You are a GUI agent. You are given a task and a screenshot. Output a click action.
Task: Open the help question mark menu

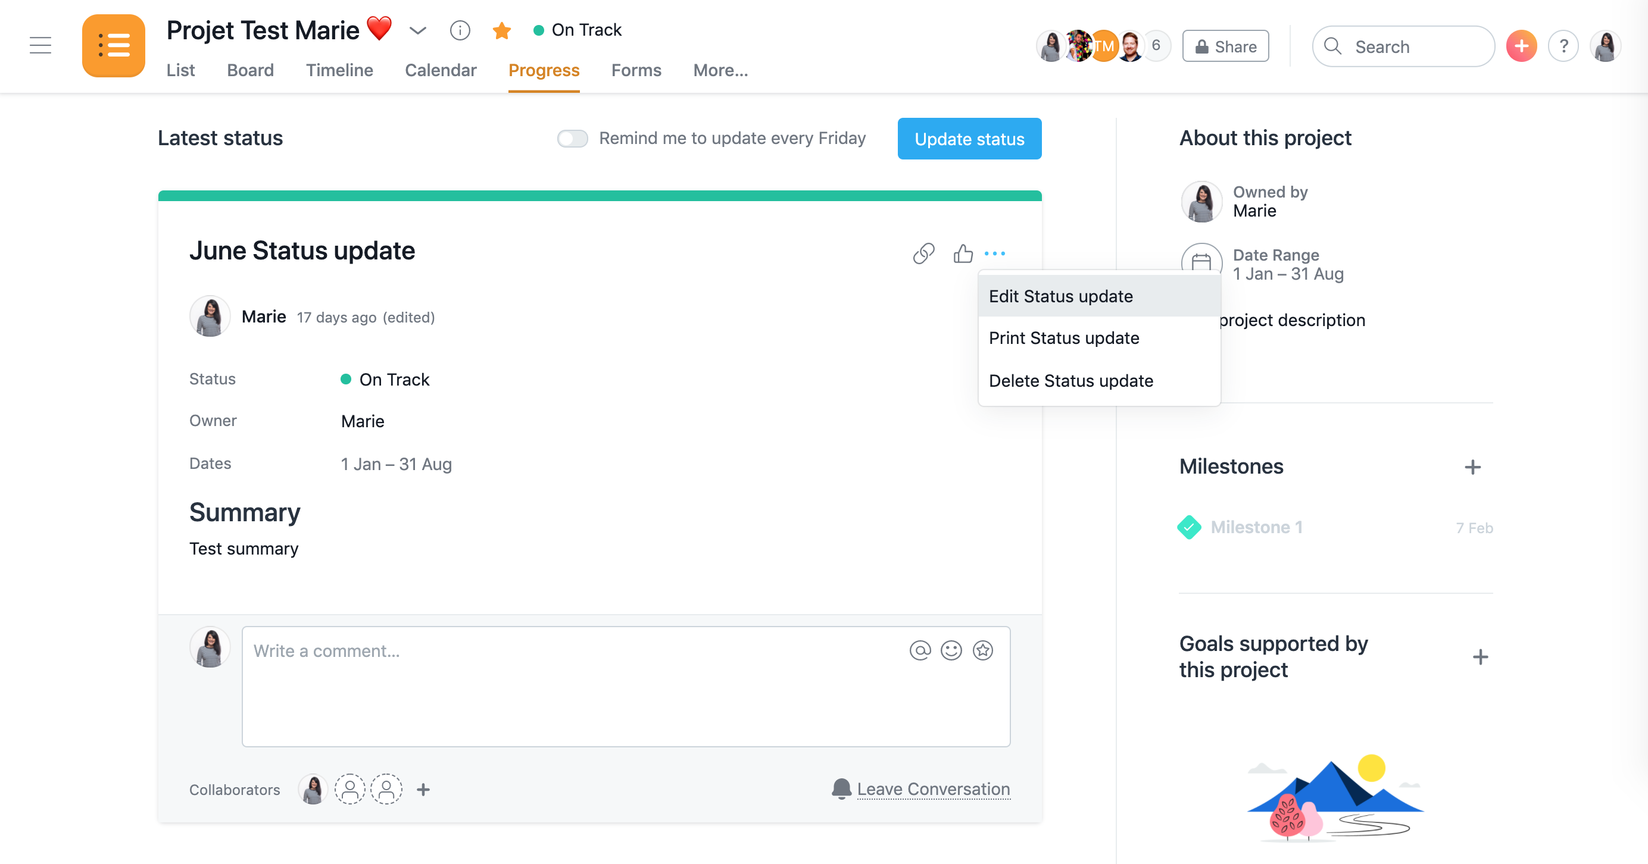(x=1563, y=46)
